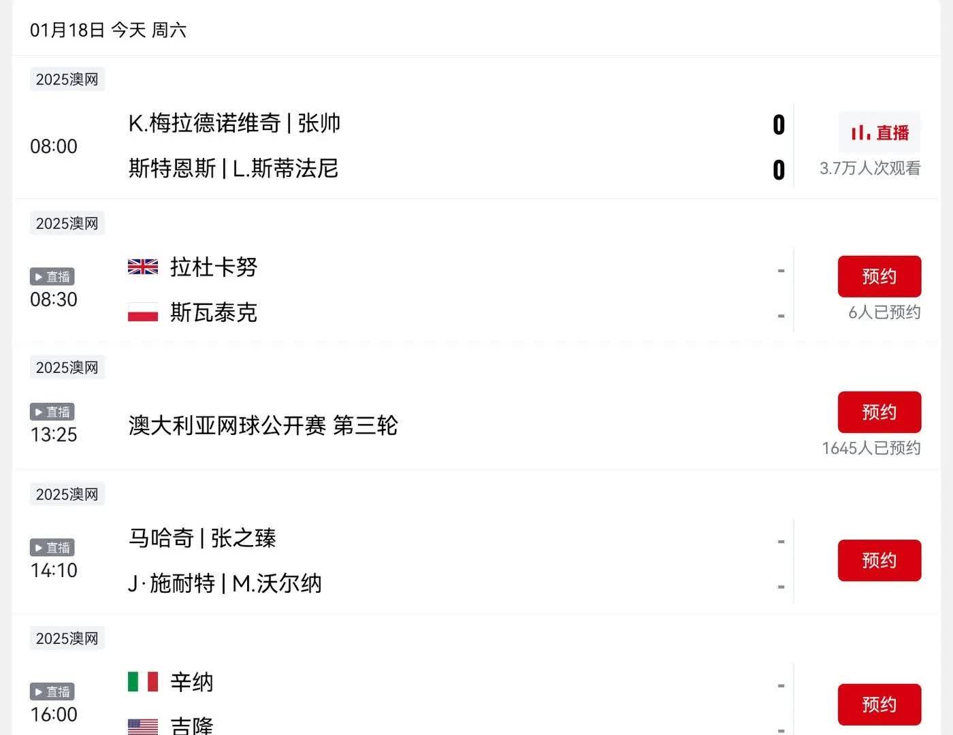
Task: Open the 2025澳网 tag above 08:00 match
Action: click(67, 80)
